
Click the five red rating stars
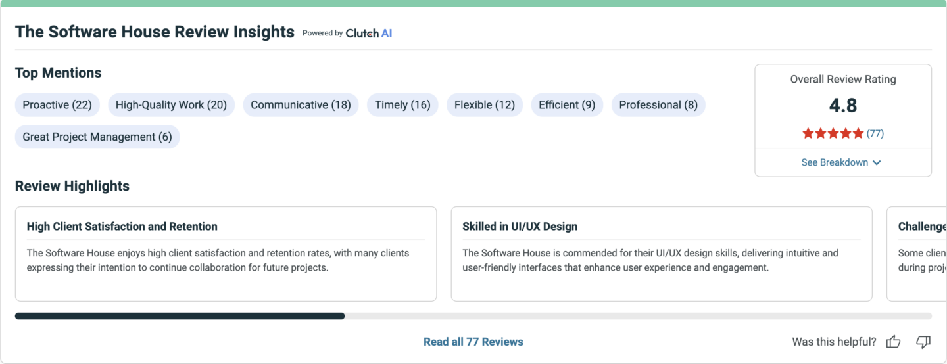click(833, 133)
